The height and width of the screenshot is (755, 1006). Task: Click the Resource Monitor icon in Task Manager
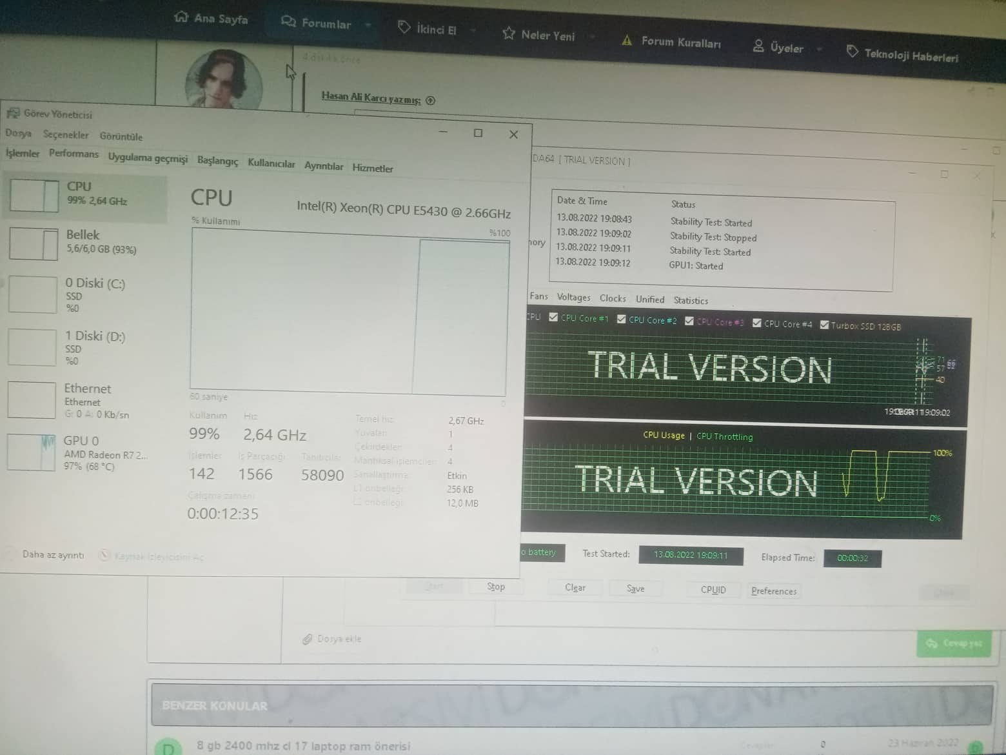[104, 556]
